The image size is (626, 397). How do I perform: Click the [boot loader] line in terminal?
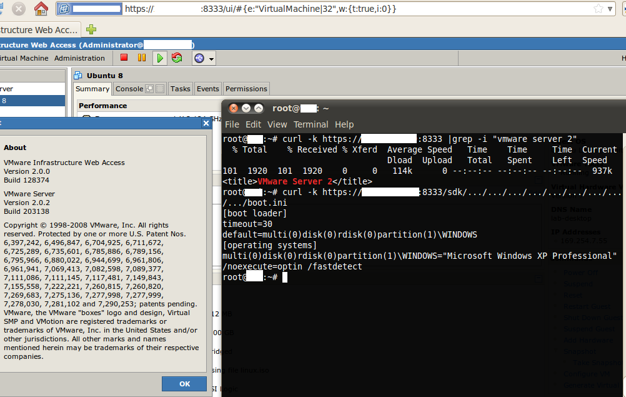click(x=255, y=213)
